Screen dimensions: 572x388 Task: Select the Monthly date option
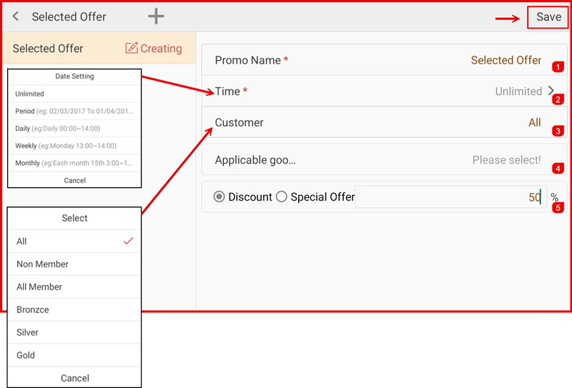click(x=74, y=164)
